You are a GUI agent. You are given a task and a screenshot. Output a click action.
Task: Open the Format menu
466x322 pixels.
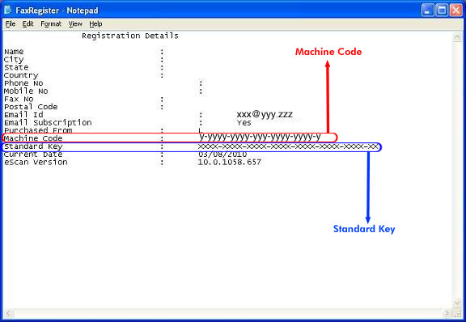tap(51, 23)
